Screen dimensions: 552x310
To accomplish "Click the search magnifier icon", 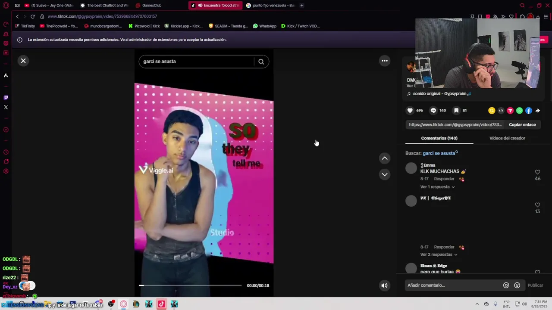I will pyautogui.click(x=261, y=62).
